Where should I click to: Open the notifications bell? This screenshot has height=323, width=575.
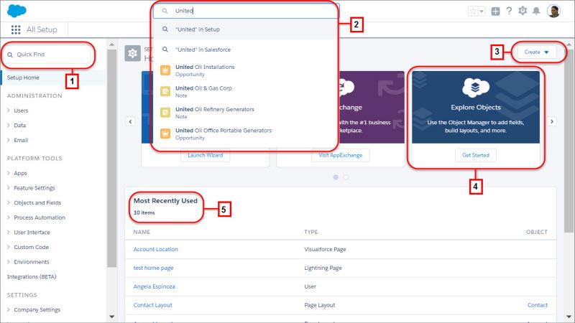click(x=536, y=11)
